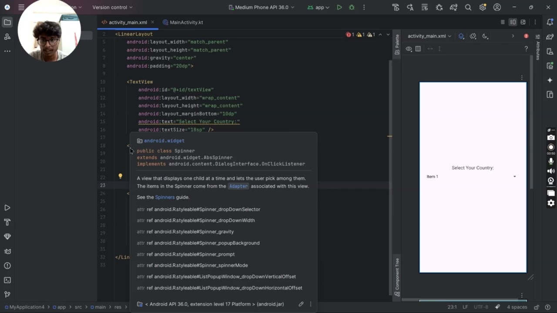Open the Logcat tool window
Screen dimensions: 557x313
click(x=7, y=251)
